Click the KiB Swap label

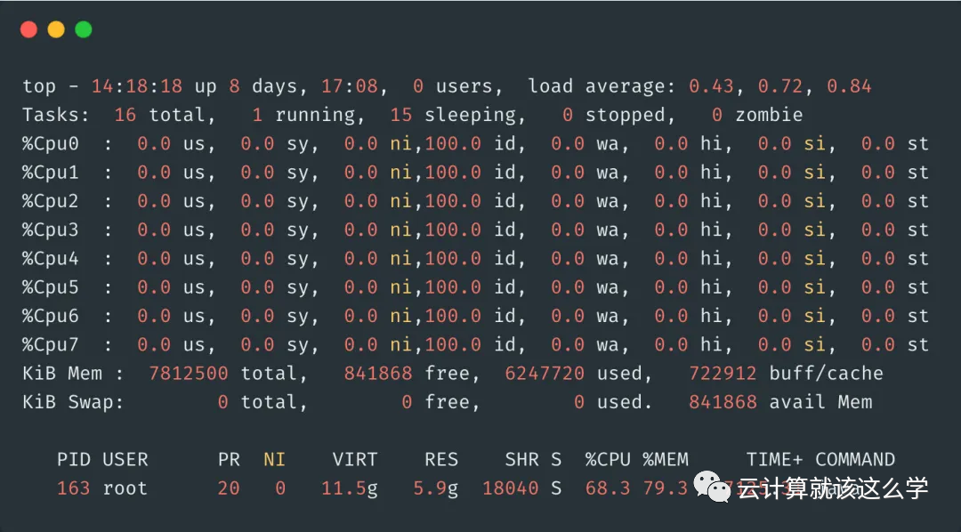click(73, 402)
